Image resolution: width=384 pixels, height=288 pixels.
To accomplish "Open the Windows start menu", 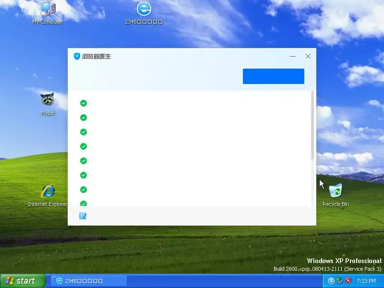I will pyautogui.click(x=23, y=281).
